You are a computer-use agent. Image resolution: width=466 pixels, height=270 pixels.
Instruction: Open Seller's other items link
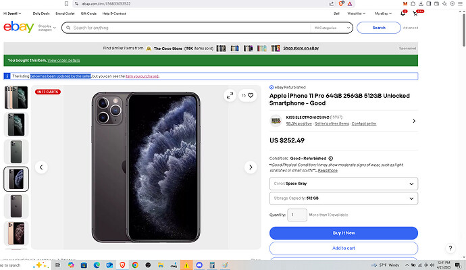[332, 124]
